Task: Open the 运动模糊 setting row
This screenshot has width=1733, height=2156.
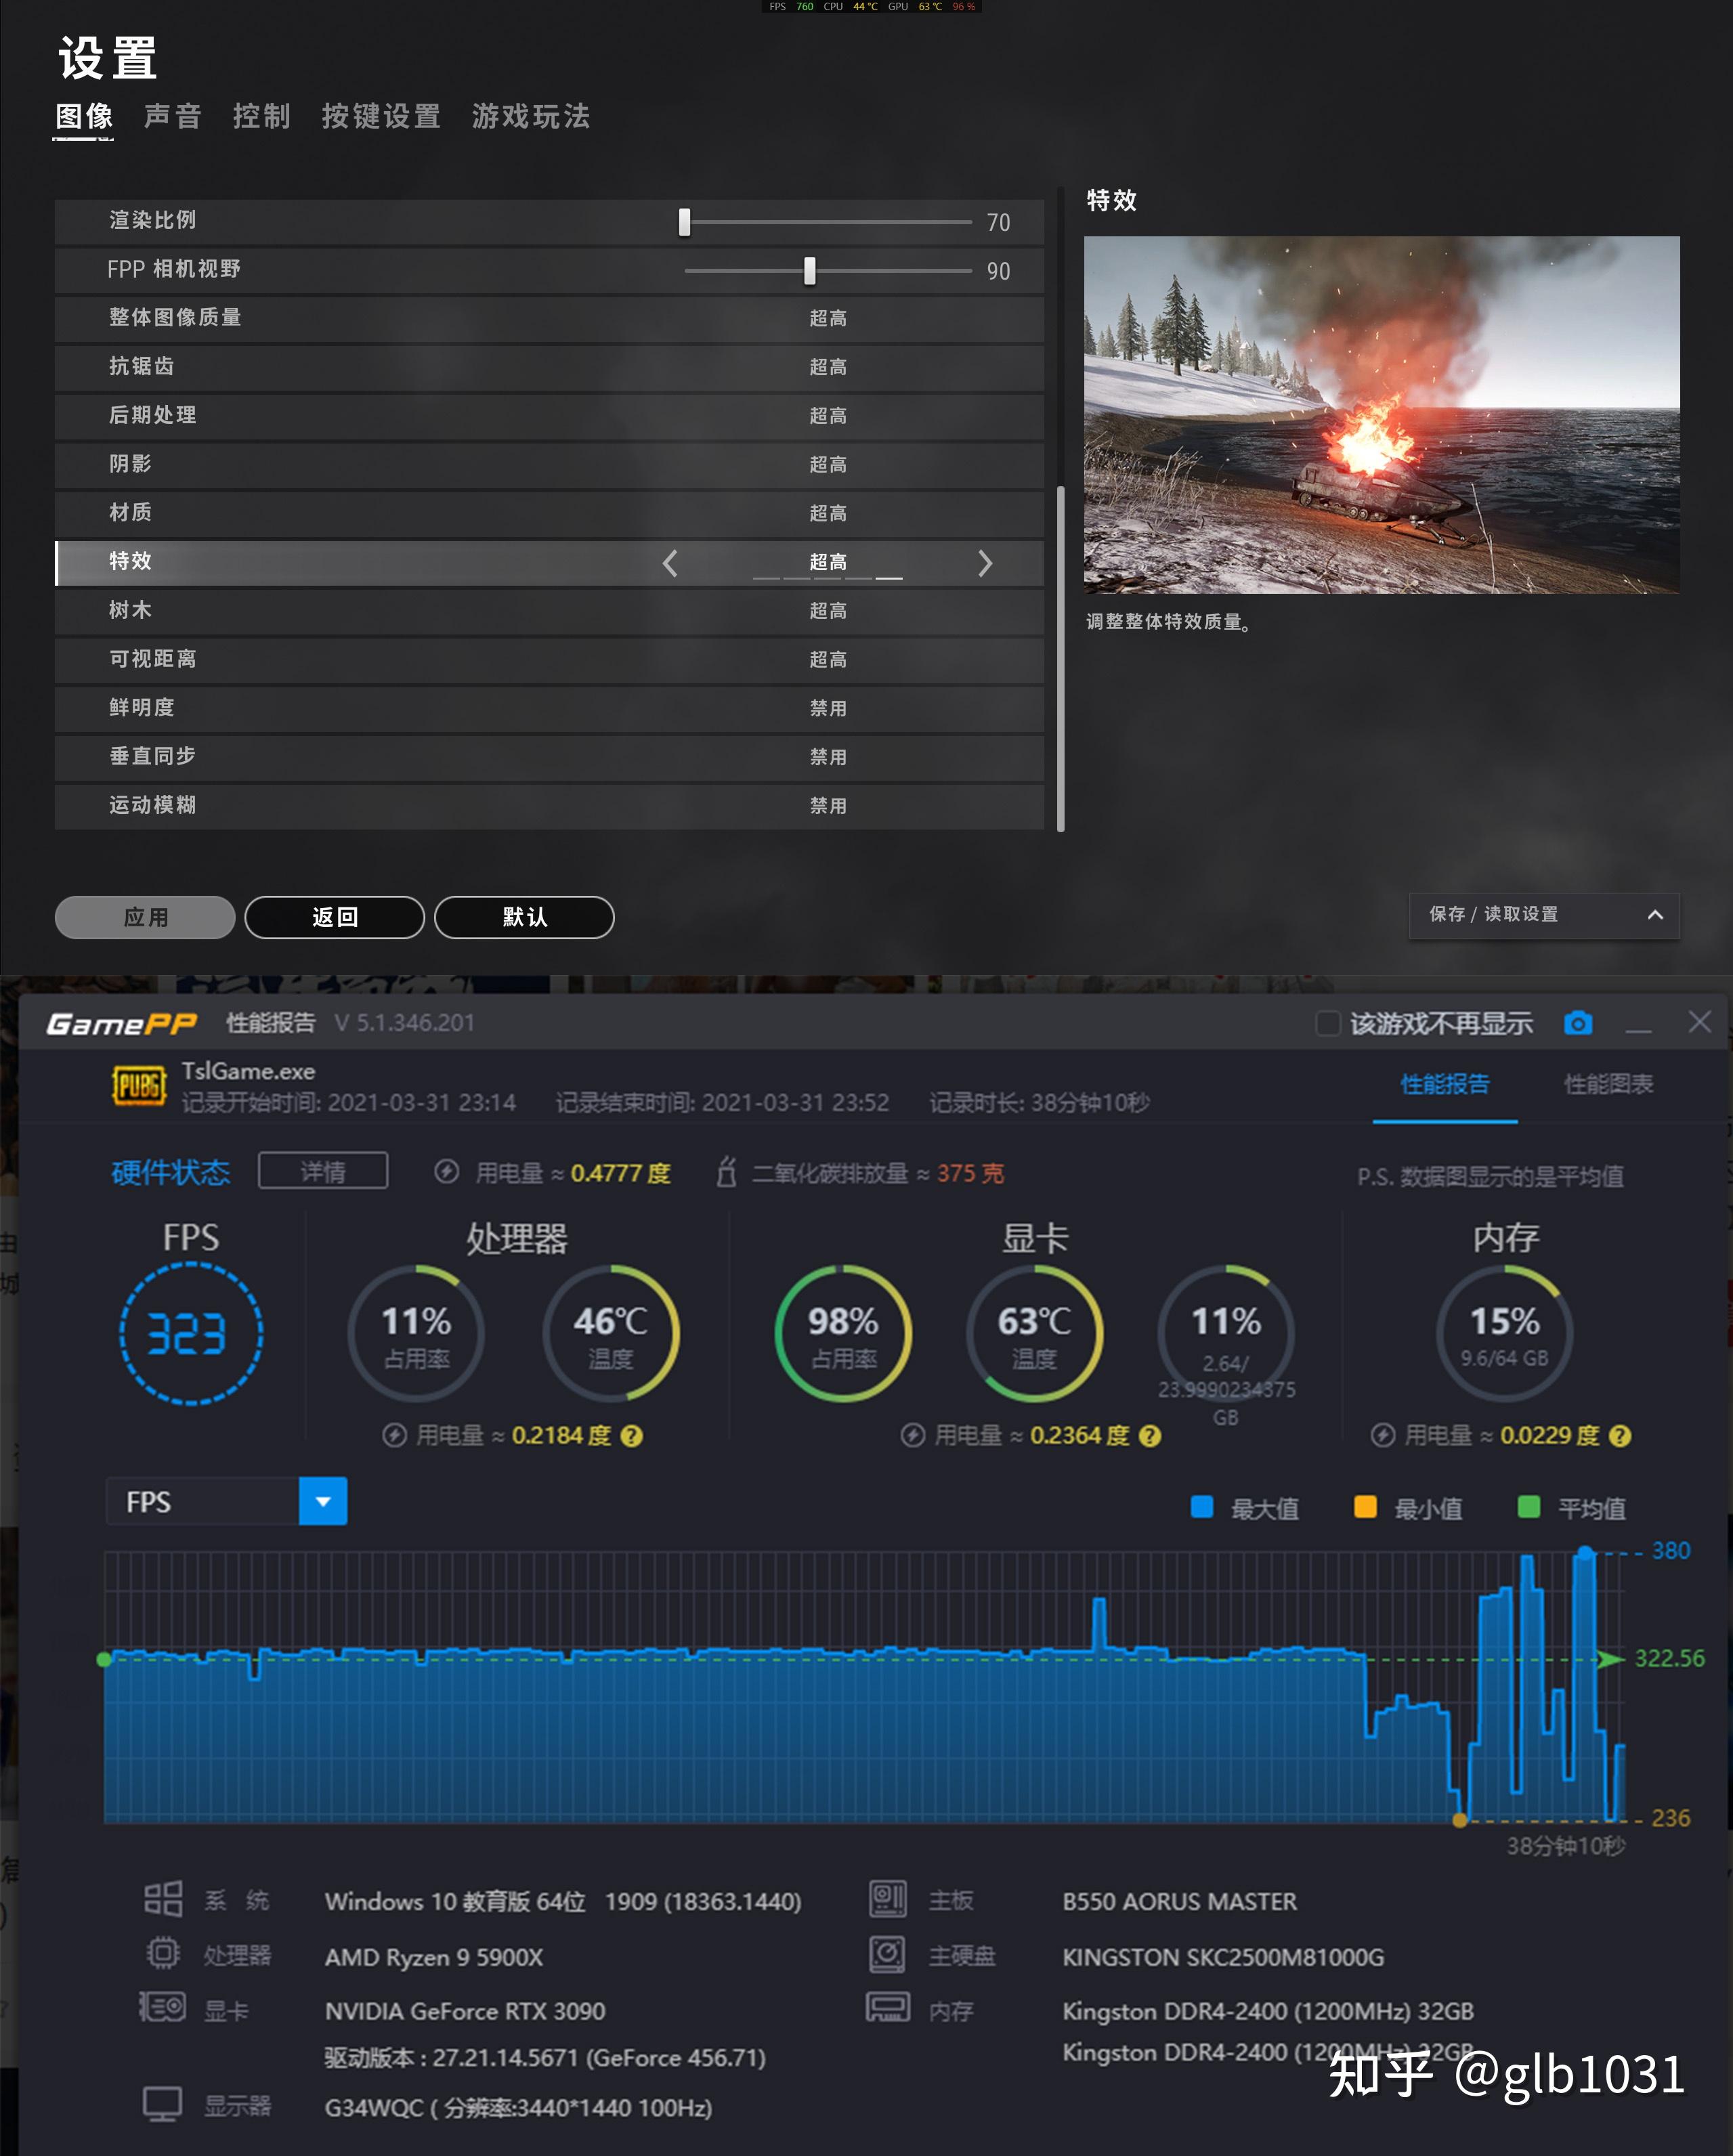Action: click(x=549, y=806)
